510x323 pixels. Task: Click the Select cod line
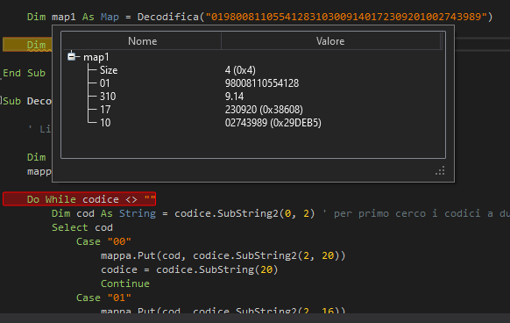[x=82, y=227]
